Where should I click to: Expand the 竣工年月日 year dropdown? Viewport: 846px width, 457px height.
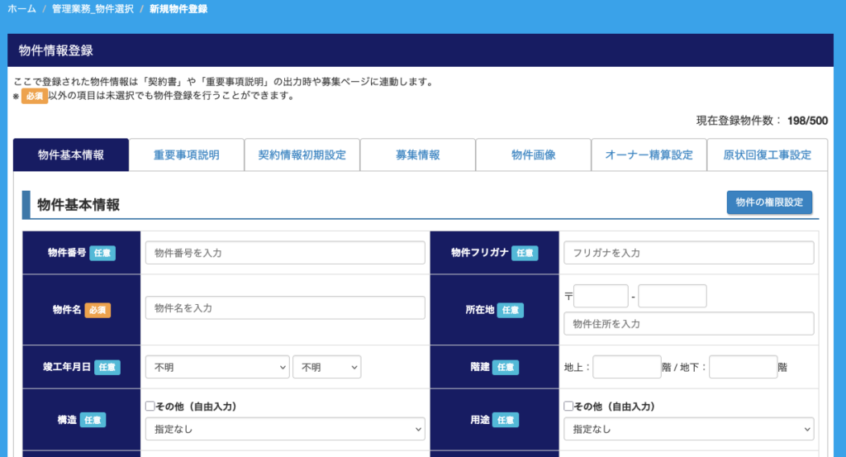pyautogui.click(x=216, y=367)
